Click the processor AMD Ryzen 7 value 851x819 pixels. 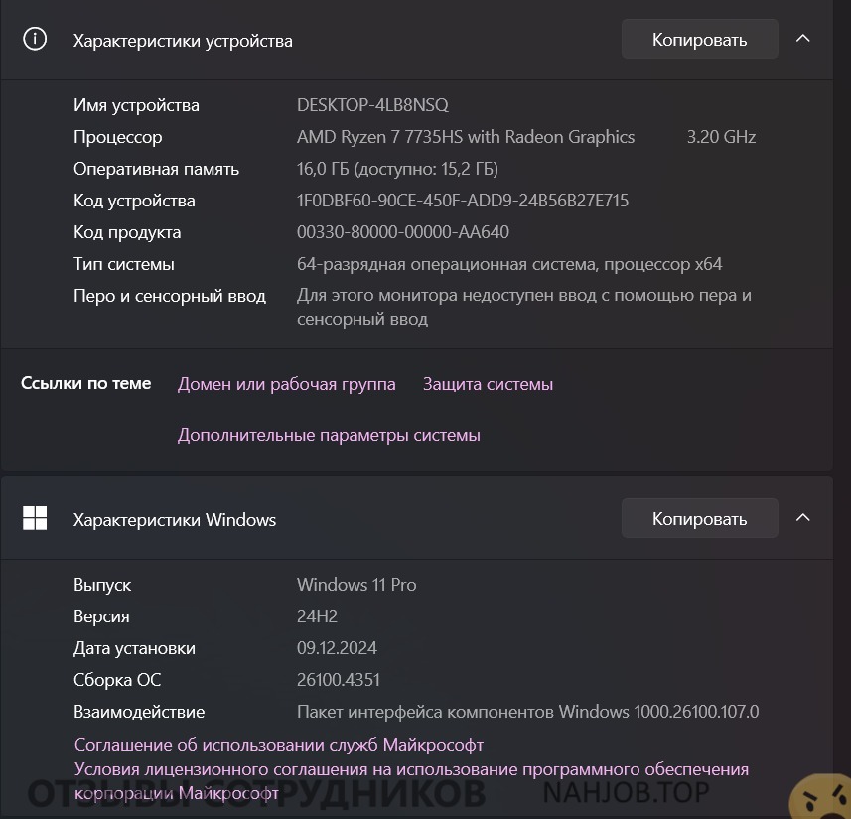click(x=466, y=137)
